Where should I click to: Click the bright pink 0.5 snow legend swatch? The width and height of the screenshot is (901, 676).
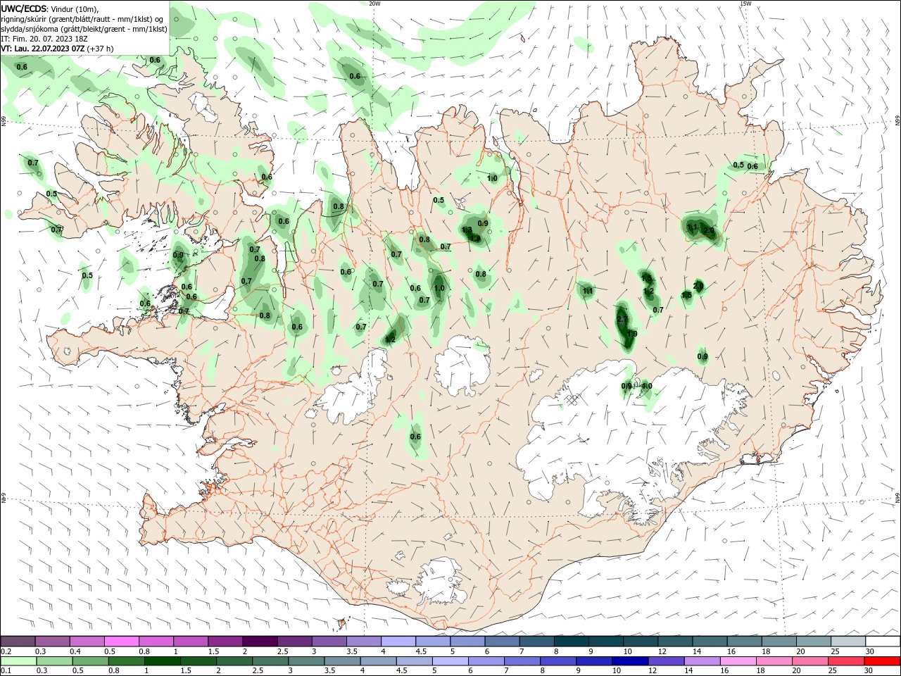[122, 641]
